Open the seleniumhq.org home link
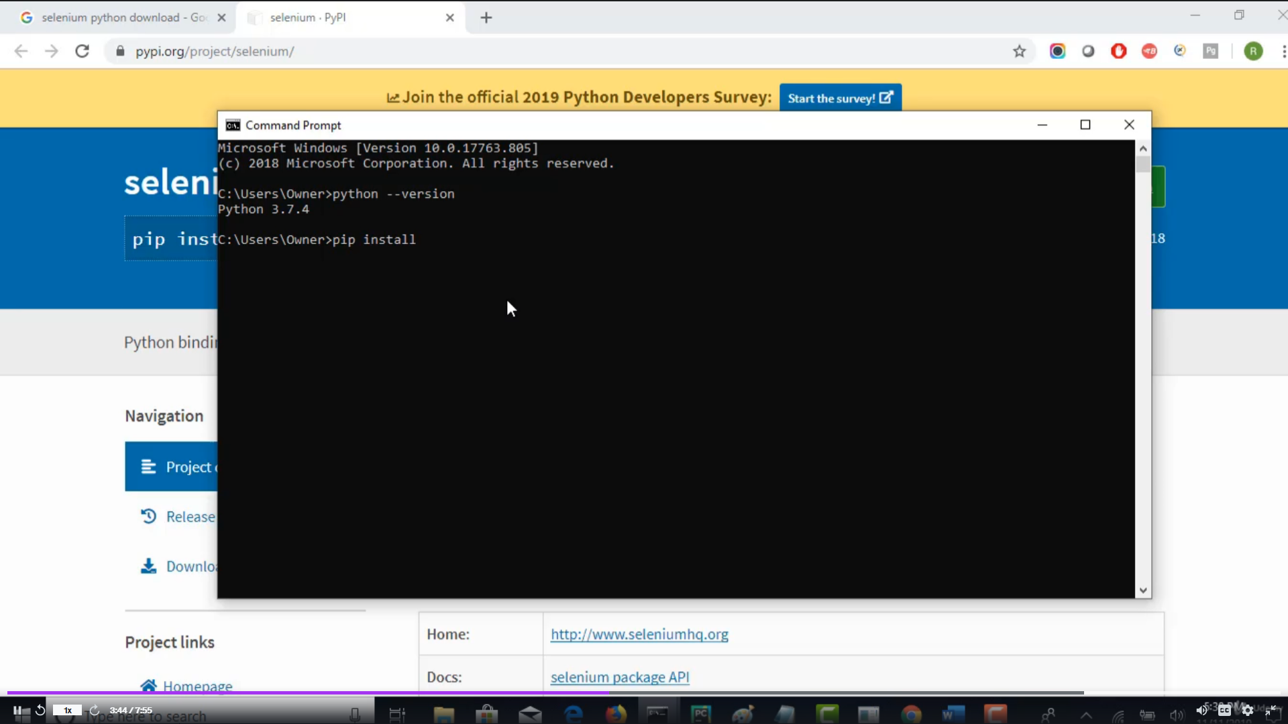This screenshot has height=724, width=1288. [639, 634]
